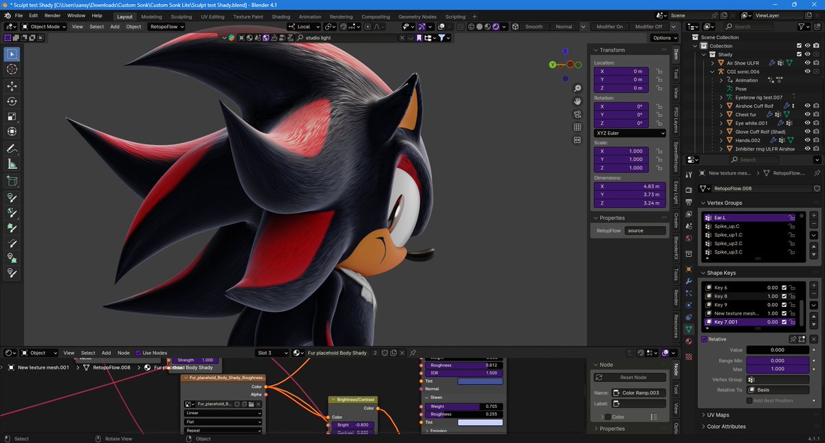Toggle Key 6 shape key checkbox
Viewport: 825px width, 443px height.
click(x=784, y=288)
